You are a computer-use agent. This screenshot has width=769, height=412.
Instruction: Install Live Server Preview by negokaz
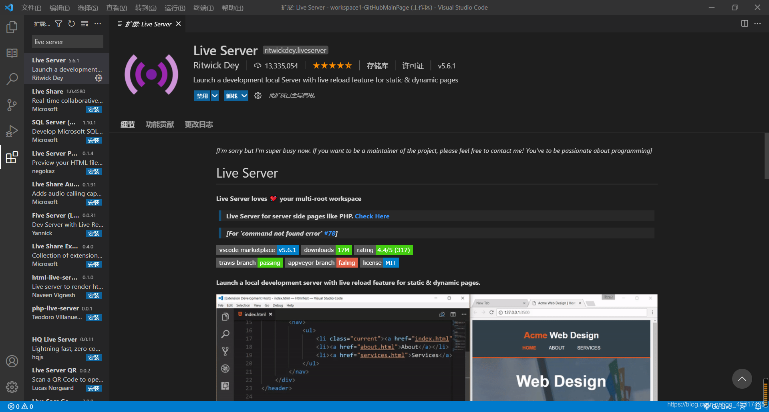[x=94, y=171]
